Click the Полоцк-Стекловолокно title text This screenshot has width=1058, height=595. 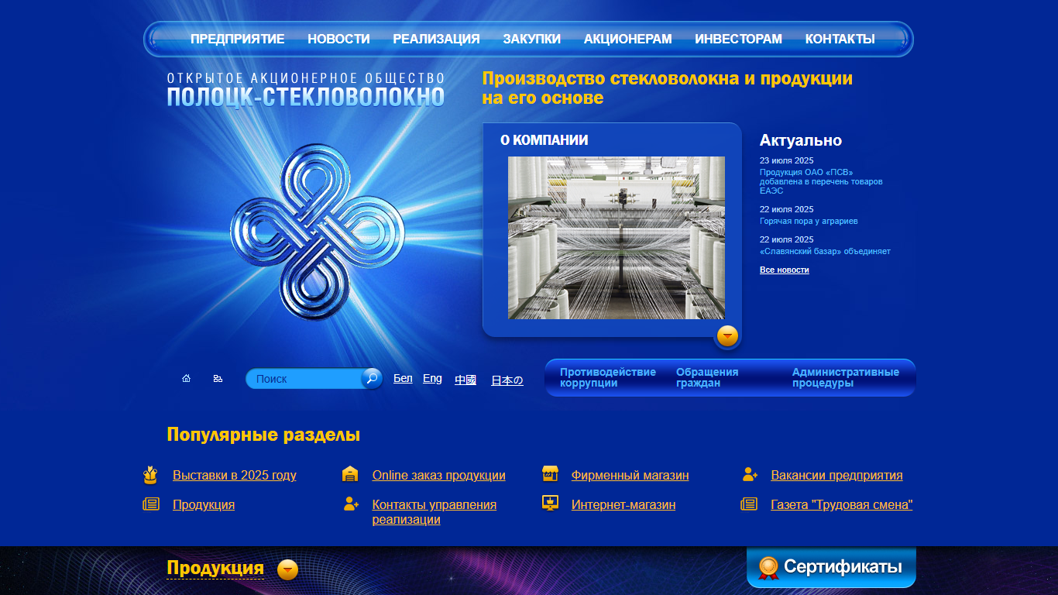tap(306, 97)
